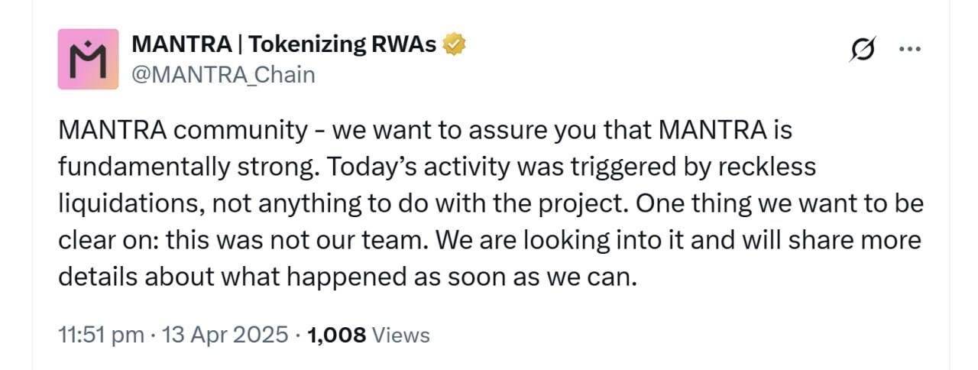This screenshot has height=370, width=978.
Task: Click the gold verified badge
Action: click(455, 45)
